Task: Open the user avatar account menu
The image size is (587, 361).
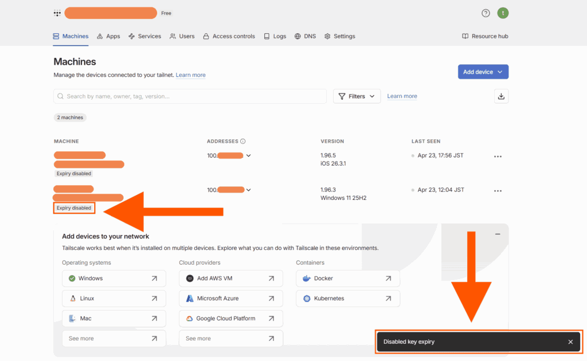Action: (x=503, y=13)
